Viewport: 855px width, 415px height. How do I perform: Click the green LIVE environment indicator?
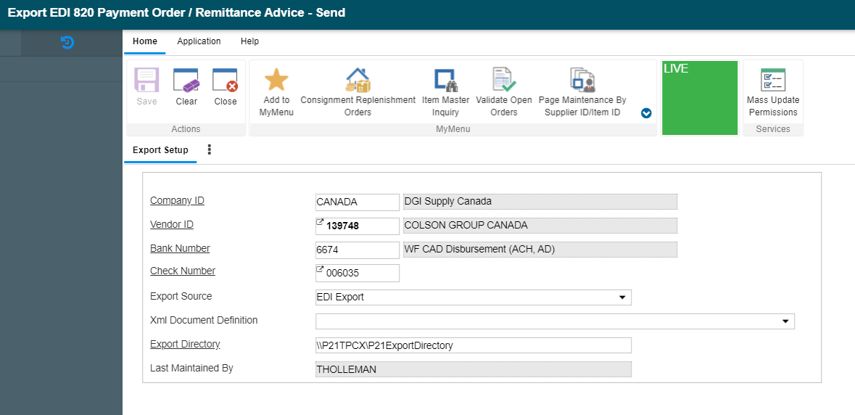[x=700, y=98]
